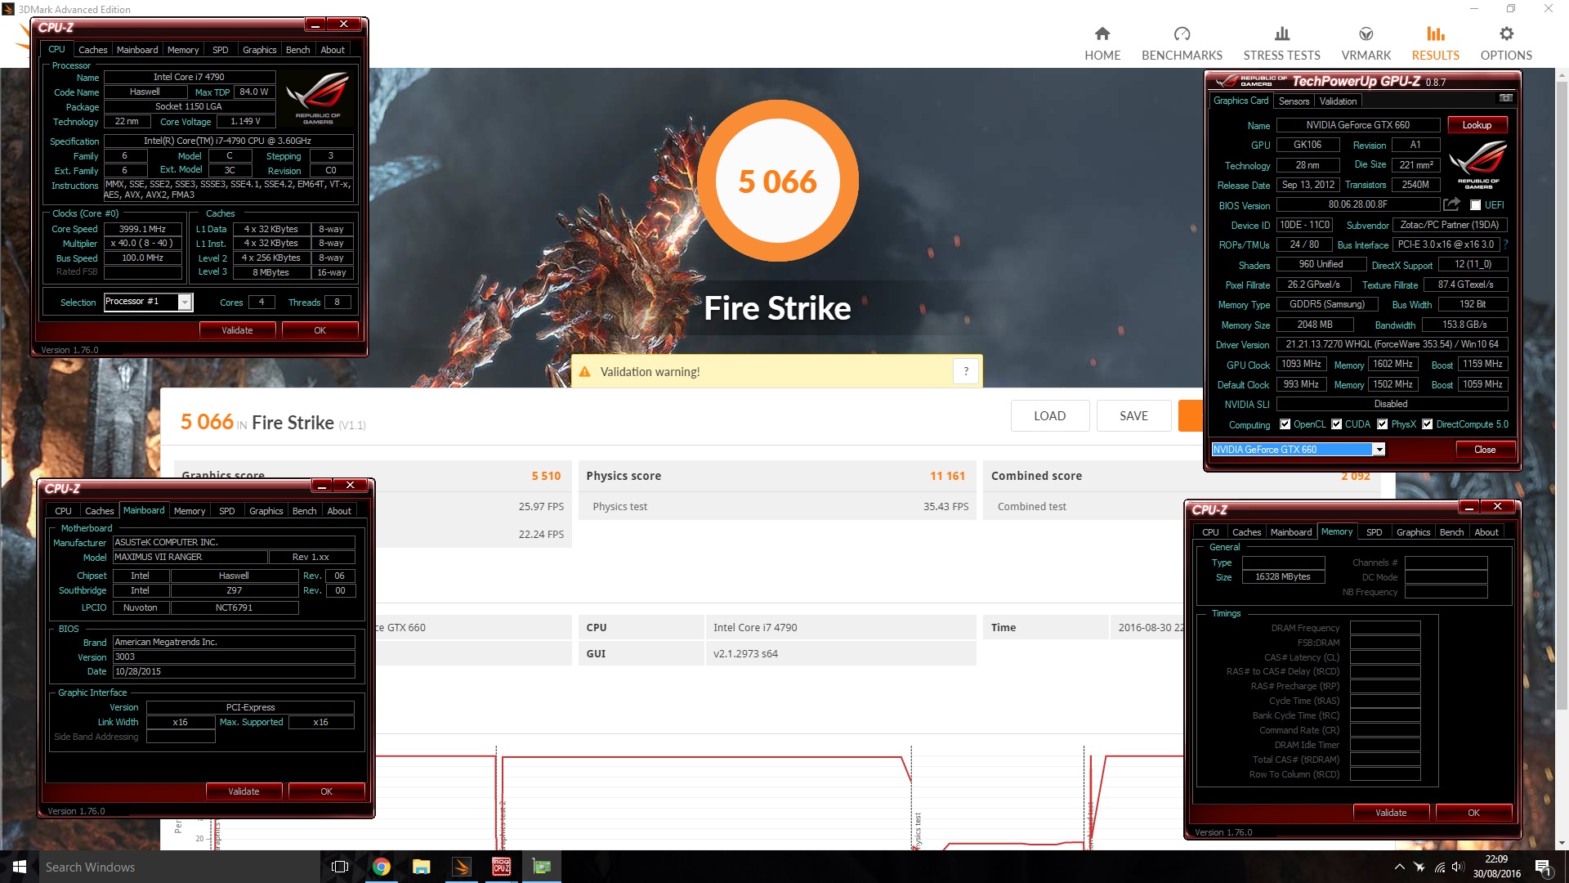Viewport: 1569px width, 883px height.
Task: Click the GPU-Z screenshot camera icon
Action: [1505, 98]
